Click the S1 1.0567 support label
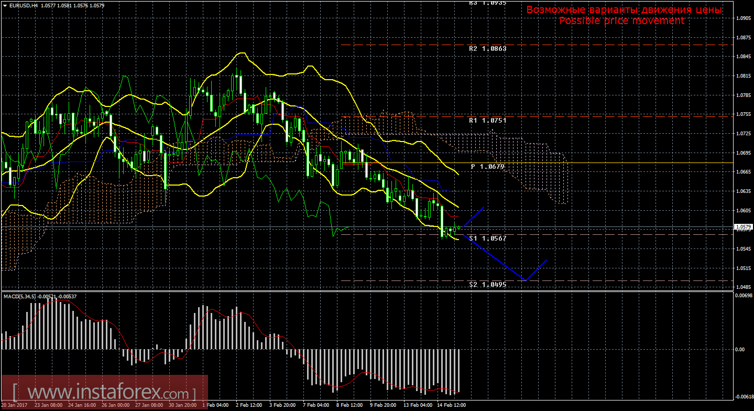 487,238
